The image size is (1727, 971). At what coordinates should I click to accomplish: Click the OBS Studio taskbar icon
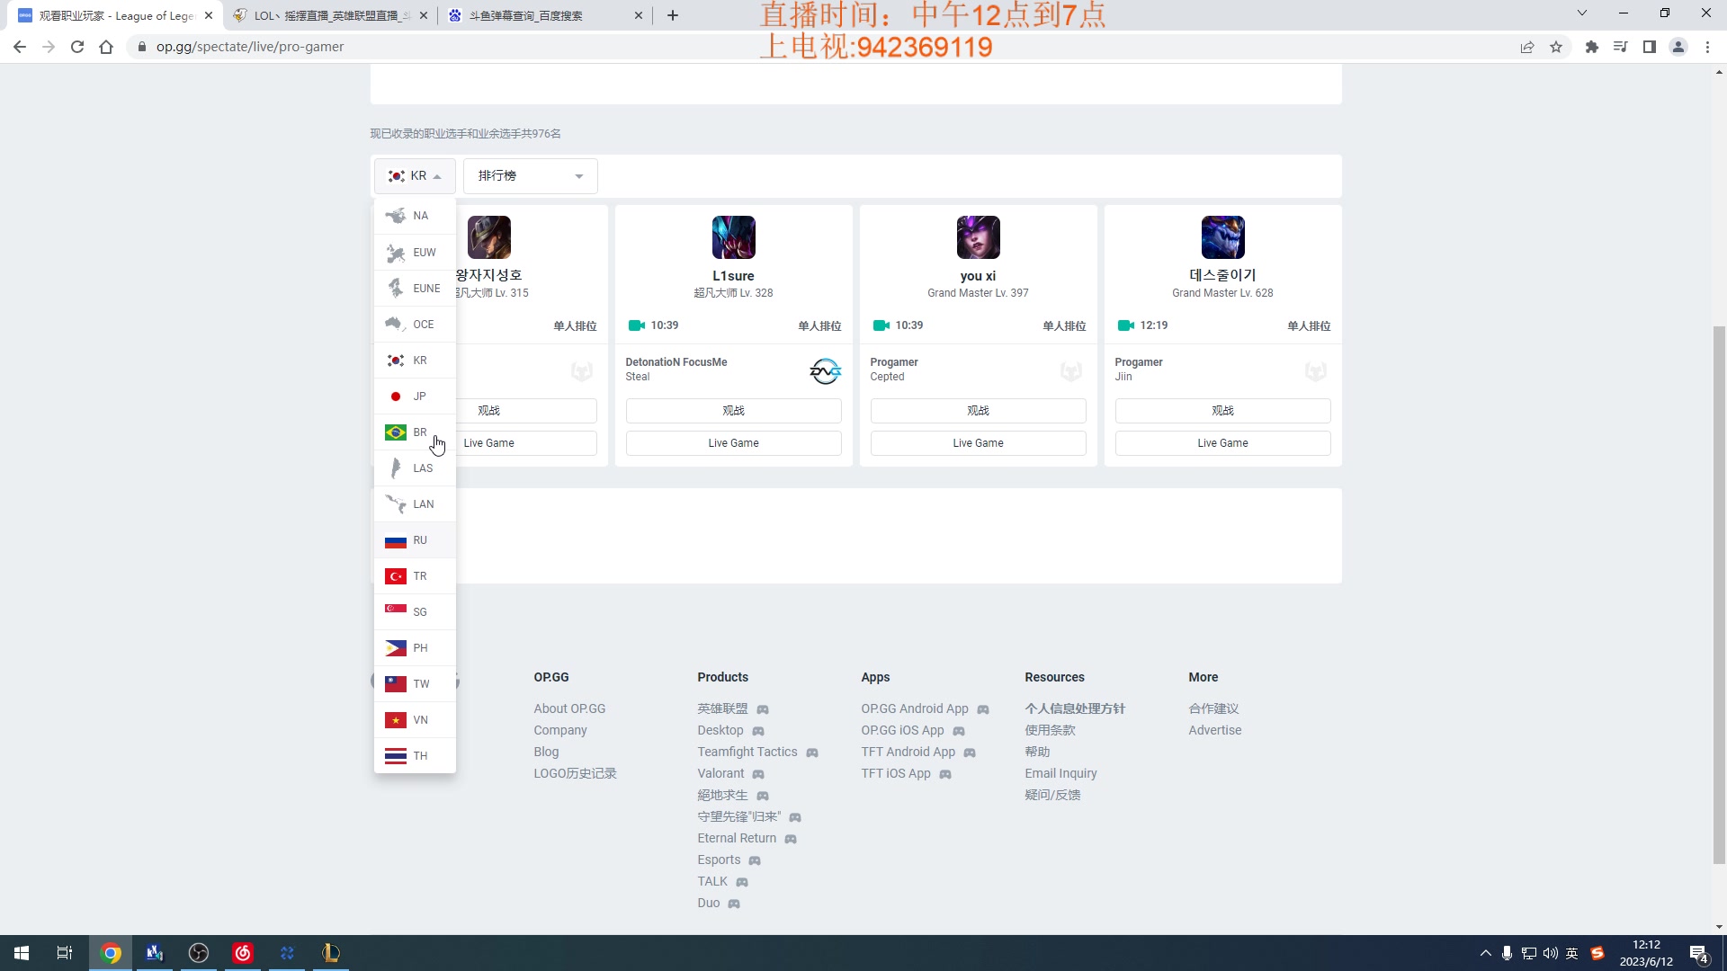(x=199, y=953)
